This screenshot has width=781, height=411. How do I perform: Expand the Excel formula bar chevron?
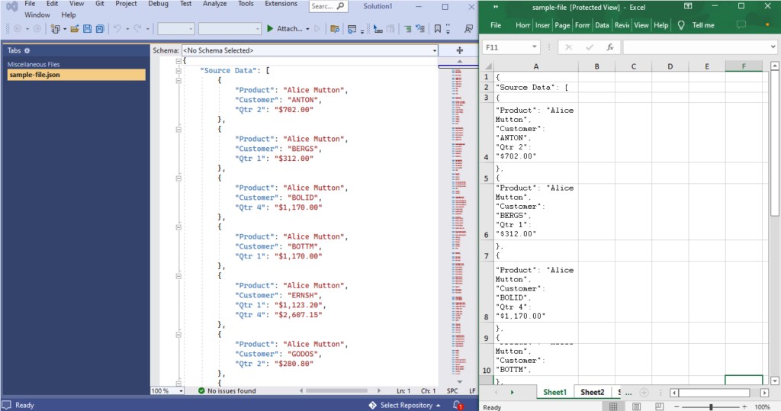pyautogui.click(x=773, y=47)
